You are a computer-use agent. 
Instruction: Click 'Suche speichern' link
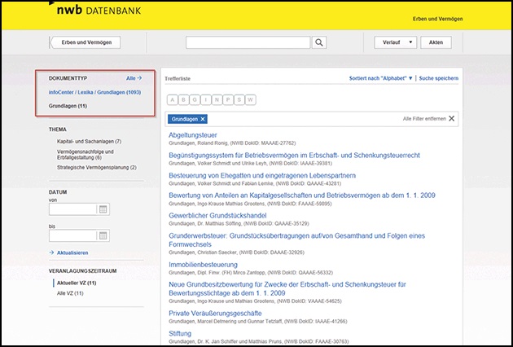(x=438, y=78)
